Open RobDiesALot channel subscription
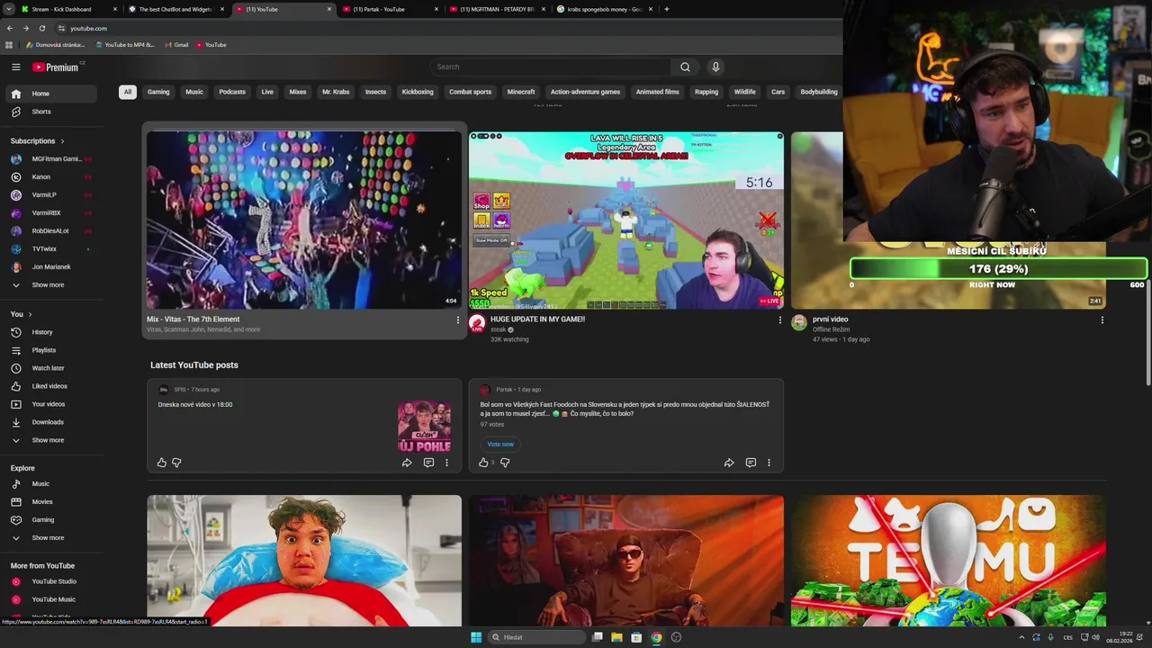 click(50, 231)
